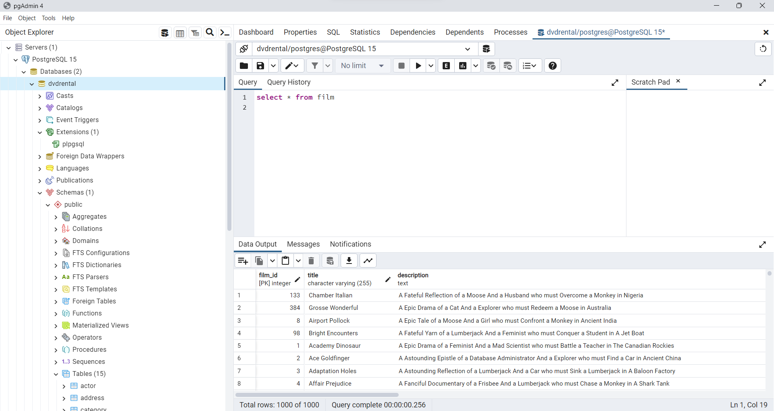Image resolution: width=774 pixels, height=411 pixels.
Task: Expand the Scratch Pad panel with the arrows icon
Action: click(763, 83)
